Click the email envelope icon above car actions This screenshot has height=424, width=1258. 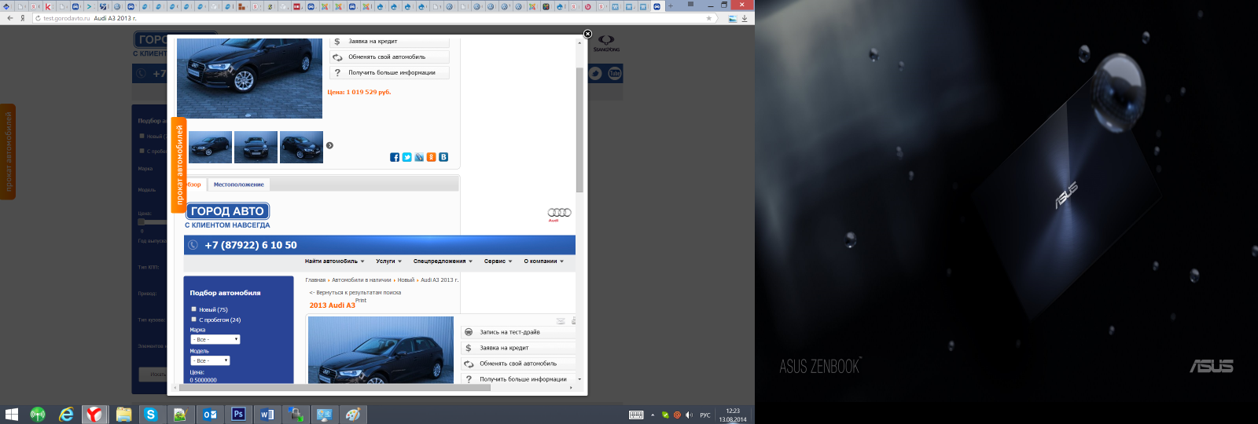tap(561, 321)
